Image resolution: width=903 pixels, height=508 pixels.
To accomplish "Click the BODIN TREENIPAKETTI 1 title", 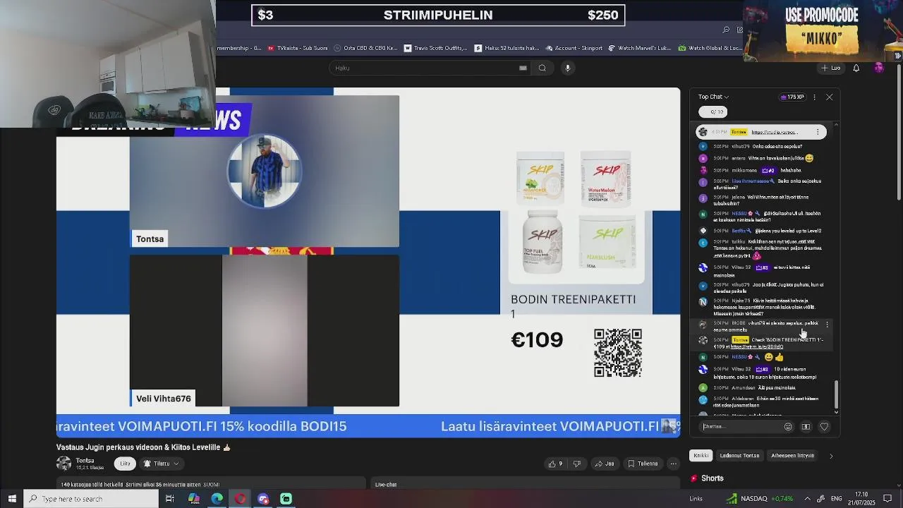I will click(573, 306).
